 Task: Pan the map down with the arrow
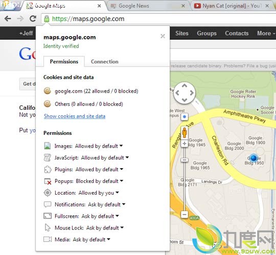pos(185,100)
